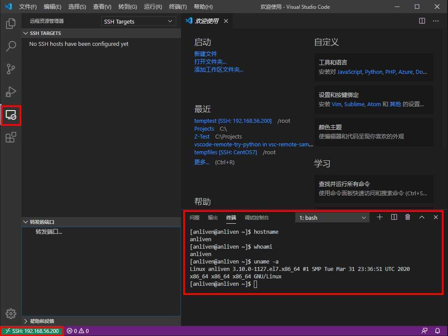Open the 选择(S) menu

click(x=77, y=7)
